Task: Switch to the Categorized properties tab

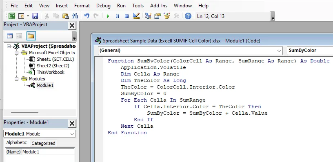Action: coord(43,143)
